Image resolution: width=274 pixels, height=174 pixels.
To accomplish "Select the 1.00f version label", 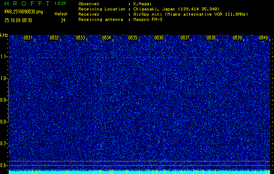I will tap(61, 3).
